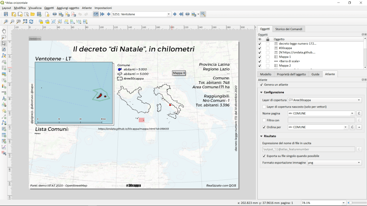Select the Pan layout hand tool
The image size is (367, 206).
tap(4, 31)
